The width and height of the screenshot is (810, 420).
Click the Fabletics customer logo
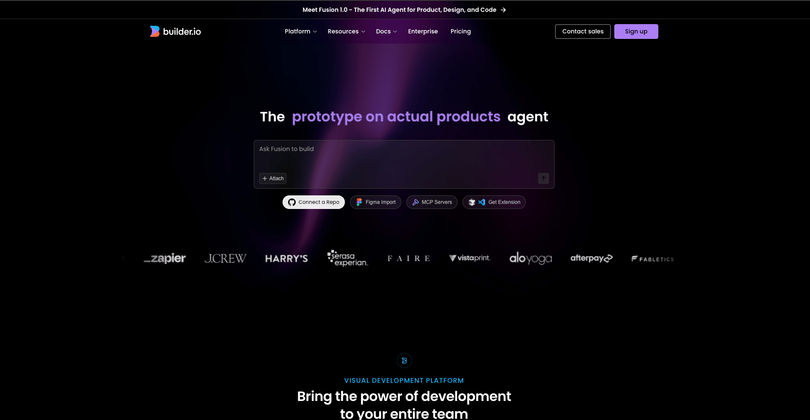[x=652, y=259]
